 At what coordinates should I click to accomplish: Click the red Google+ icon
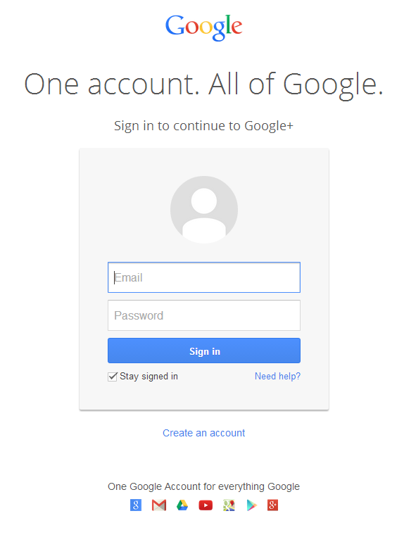coord(272,505)
